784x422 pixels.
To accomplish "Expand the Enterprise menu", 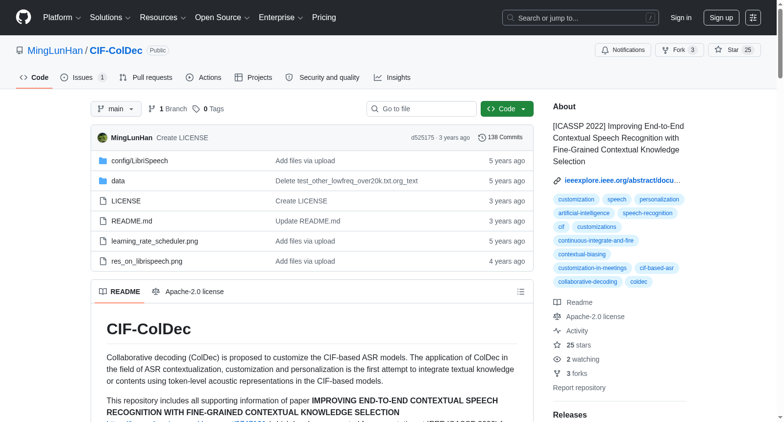I will click(281, 18).
